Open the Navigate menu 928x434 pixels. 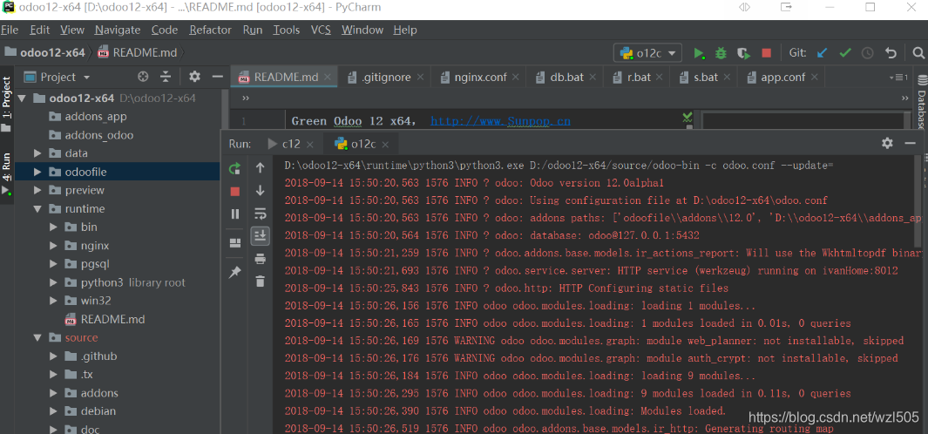click(x=117, y=30)
